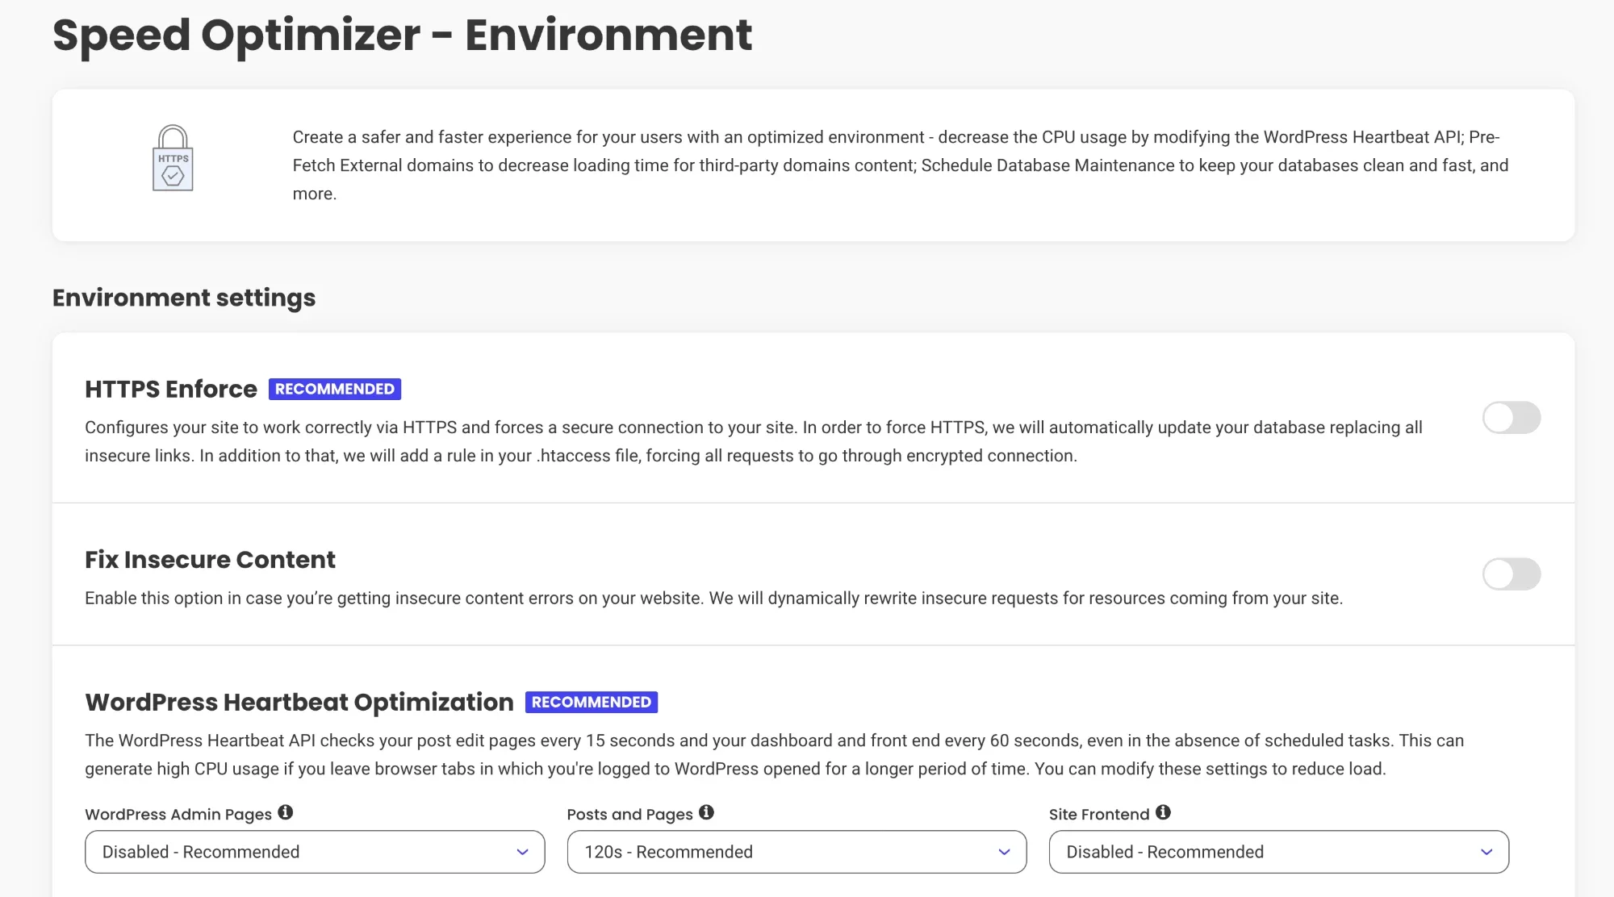The height and width of the screenshot is (897, 1614).
Task: Click the HTTPS Enforce heading
Action: 171,389
